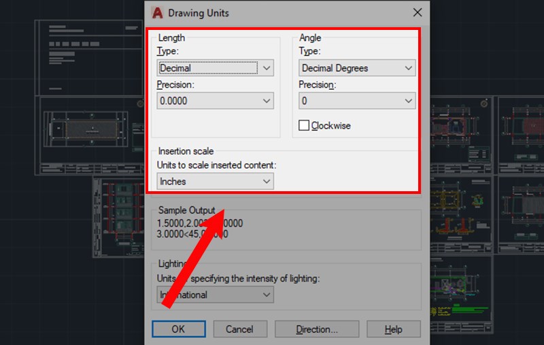Open the Length Type dropdown showing Decimal
The image size is (544, 345).
coord(215,68)
